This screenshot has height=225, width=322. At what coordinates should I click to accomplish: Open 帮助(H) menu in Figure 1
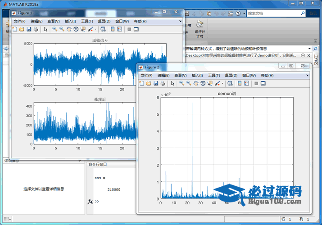140,21
